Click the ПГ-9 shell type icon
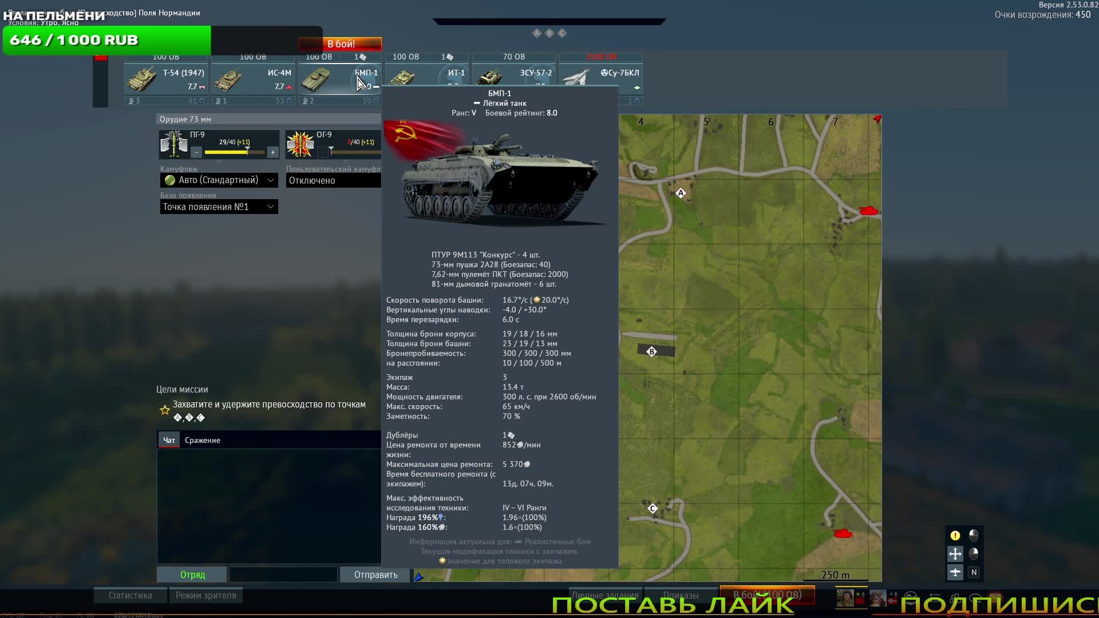 point(173,144)
